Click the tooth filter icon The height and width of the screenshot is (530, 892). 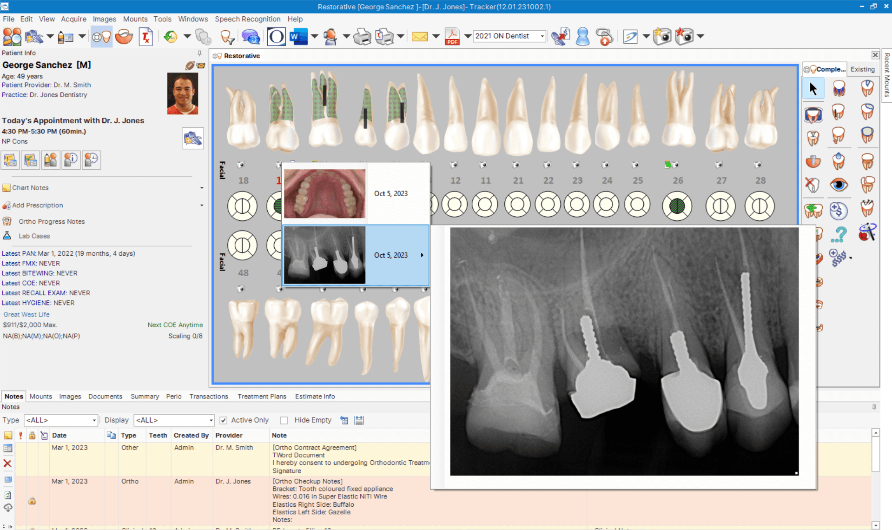(227, 36)
